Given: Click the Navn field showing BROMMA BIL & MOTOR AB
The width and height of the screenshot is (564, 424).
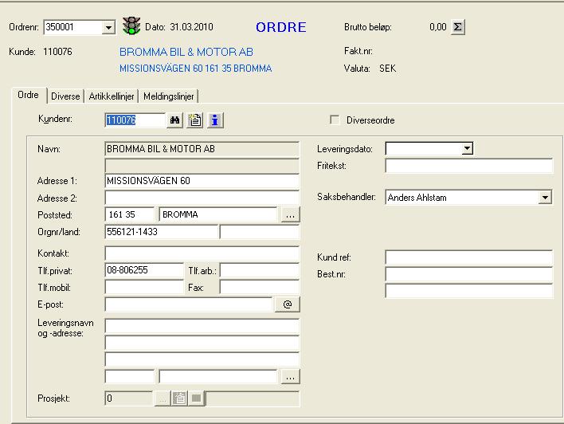Looking at the screenshot, I should (202, 149).
